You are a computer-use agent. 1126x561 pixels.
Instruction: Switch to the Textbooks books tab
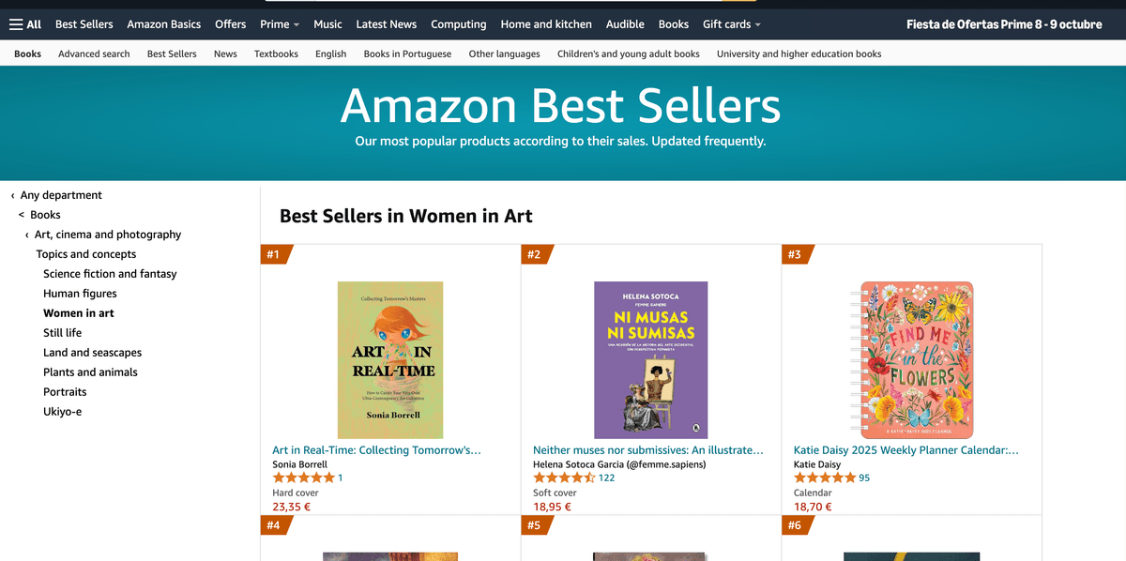pyautogui.click(x=276, y=54)
